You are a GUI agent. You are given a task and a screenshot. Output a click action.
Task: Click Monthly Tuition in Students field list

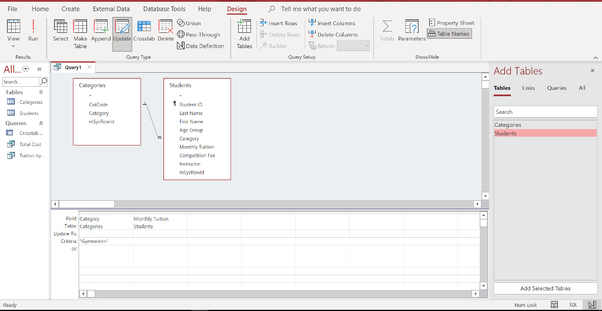[x=196, y=147]
